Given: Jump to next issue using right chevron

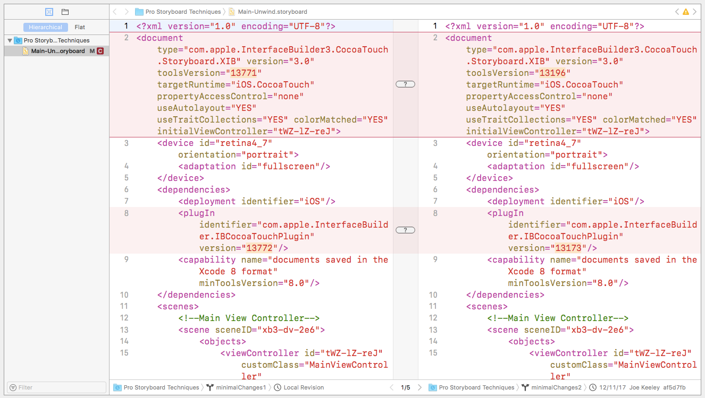Looking at the screenshot, I should pos(695,12).
